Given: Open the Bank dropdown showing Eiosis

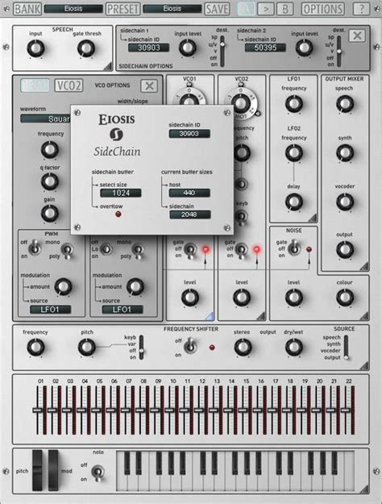Looking at the screenshot, I should click(x=73, y=9).
